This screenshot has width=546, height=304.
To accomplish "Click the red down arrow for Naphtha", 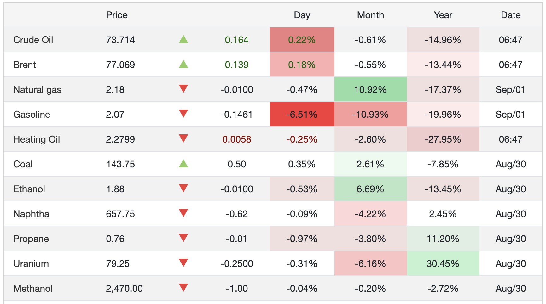I will coord(183,213).
